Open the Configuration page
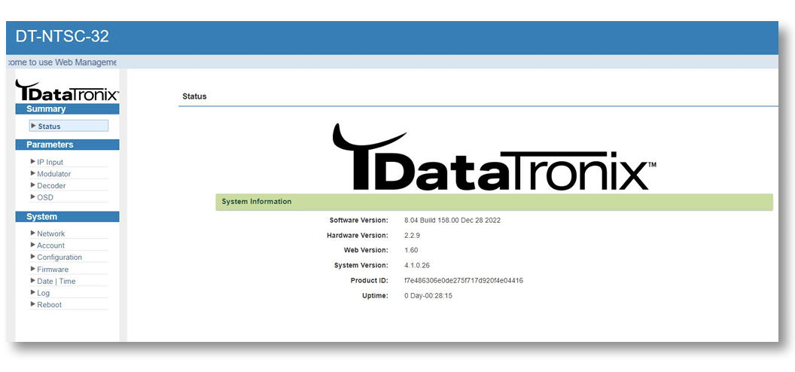This screenshot has height=372, width=795. (x=59, y=257)
